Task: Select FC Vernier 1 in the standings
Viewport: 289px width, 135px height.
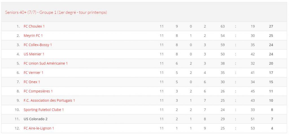Action: coord(33,72)
